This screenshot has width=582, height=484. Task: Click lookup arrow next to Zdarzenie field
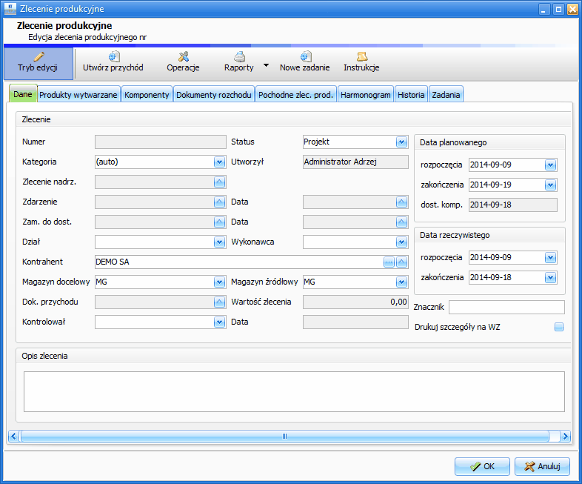coord(219,202)
